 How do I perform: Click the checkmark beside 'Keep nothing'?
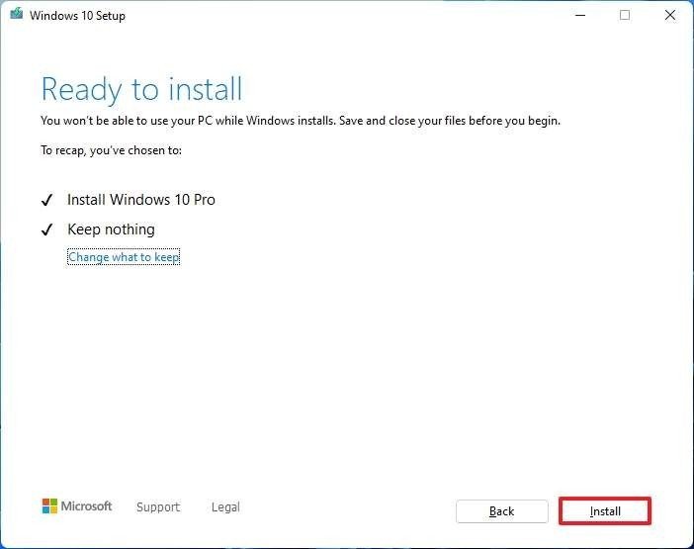tap(46, 229)
